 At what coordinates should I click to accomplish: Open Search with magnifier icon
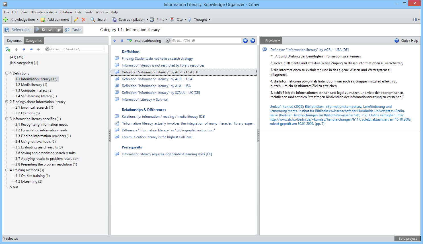point(99,20)
